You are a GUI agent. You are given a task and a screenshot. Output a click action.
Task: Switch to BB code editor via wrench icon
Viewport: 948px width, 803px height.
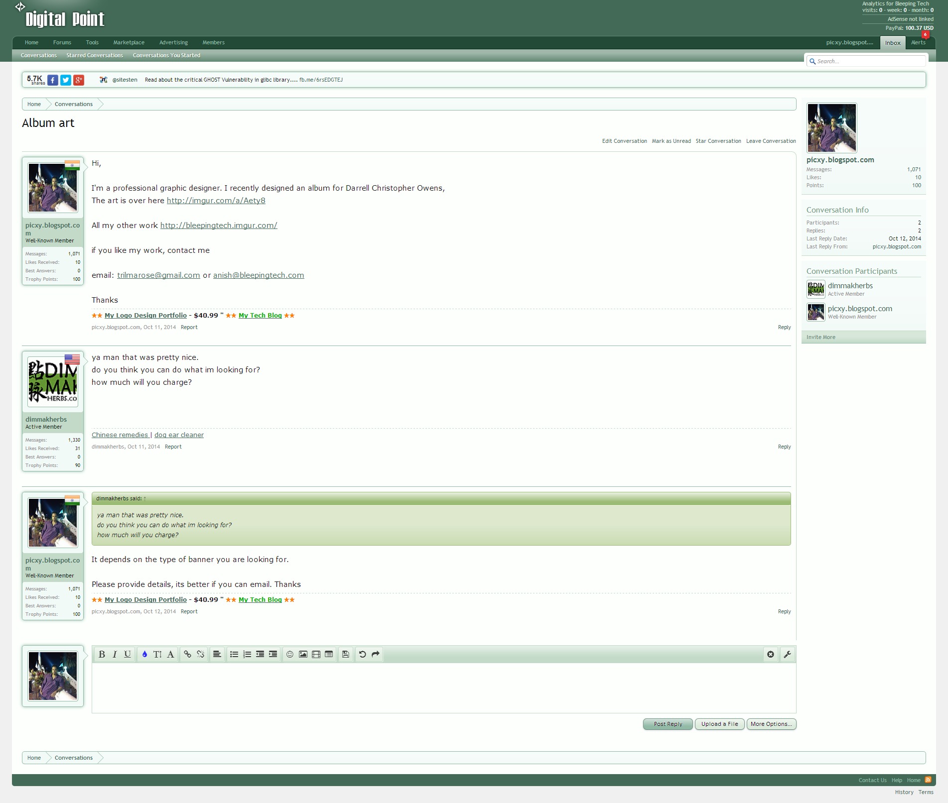(788, 654)
